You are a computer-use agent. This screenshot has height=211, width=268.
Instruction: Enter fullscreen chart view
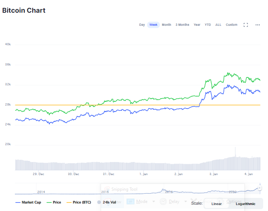pos(246,25)
